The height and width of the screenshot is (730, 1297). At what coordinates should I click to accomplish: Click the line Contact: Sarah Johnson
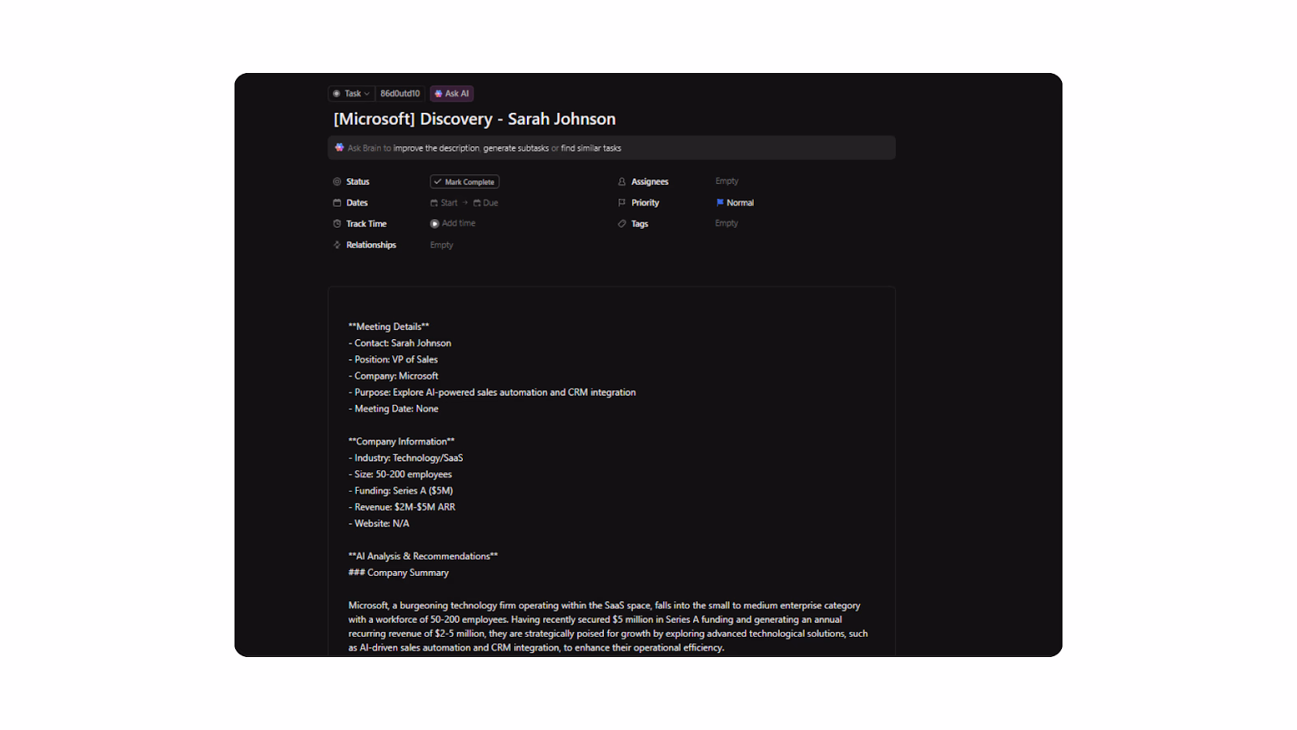[x=400, y=343]
